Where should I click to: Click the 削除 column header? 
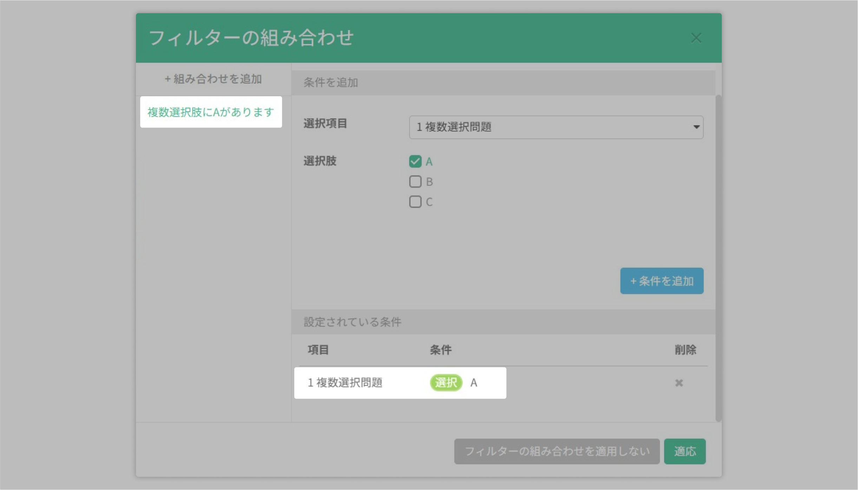point(685,350)
